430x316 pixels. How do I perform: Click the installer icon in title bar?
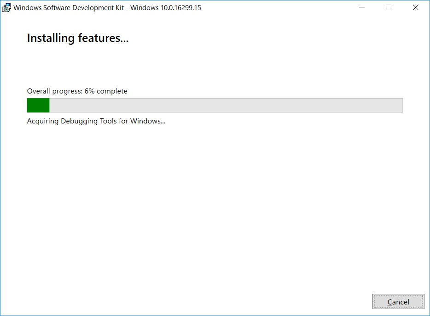(x=6, y=8)
